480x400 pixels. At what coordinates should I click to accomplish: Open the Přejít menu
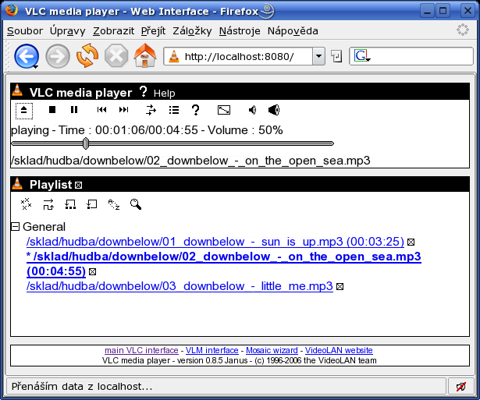154,31
